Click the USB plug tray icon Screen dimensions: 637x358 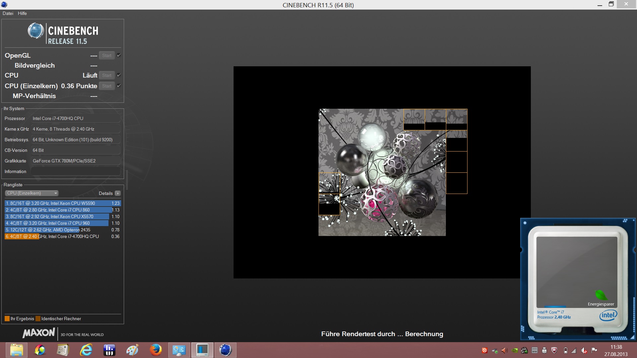coord(544,350)
